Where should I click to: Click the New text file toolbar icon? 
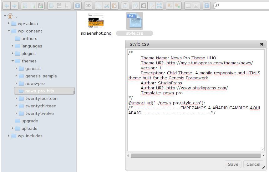[33, 6]
